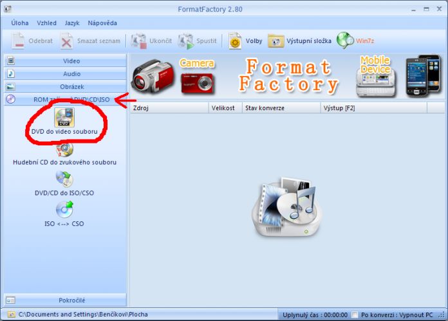Click the Mobile Device phone image
The image size is (448, 321).
coord(376,83)
